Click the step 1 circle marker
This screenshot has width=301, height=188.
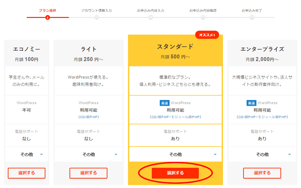click(x=48, y=18)
